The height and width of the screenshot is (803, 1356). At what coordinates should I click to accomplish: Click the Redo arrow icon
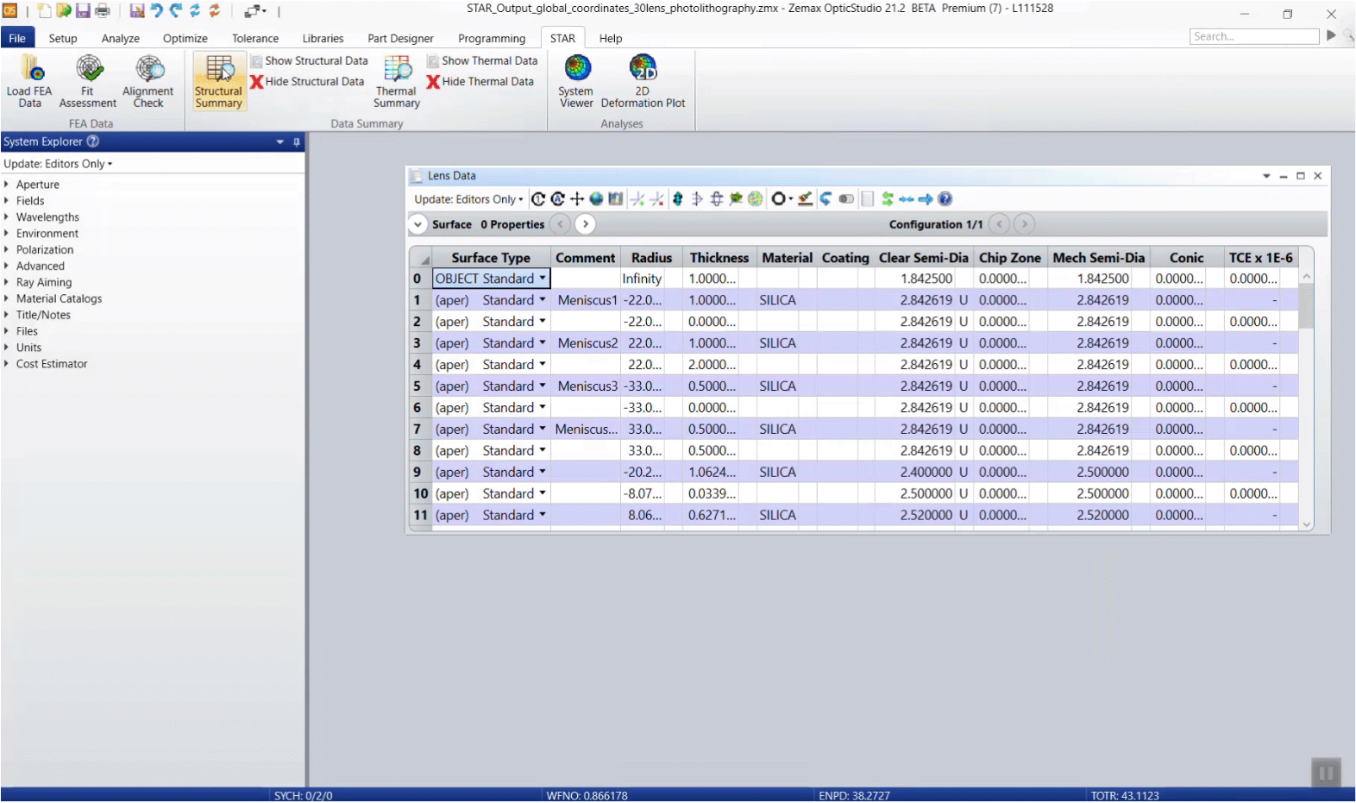click(176, 11)
